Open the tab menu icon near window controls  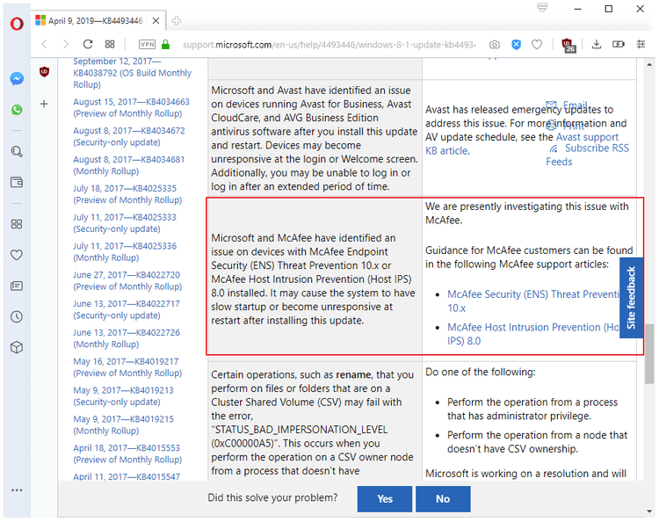click(x=542, y=8)
